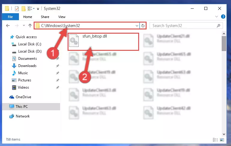Switch to Large icons view in status bar
The height and width of the screenshot is (146, 231).
[x=222, y=140]
